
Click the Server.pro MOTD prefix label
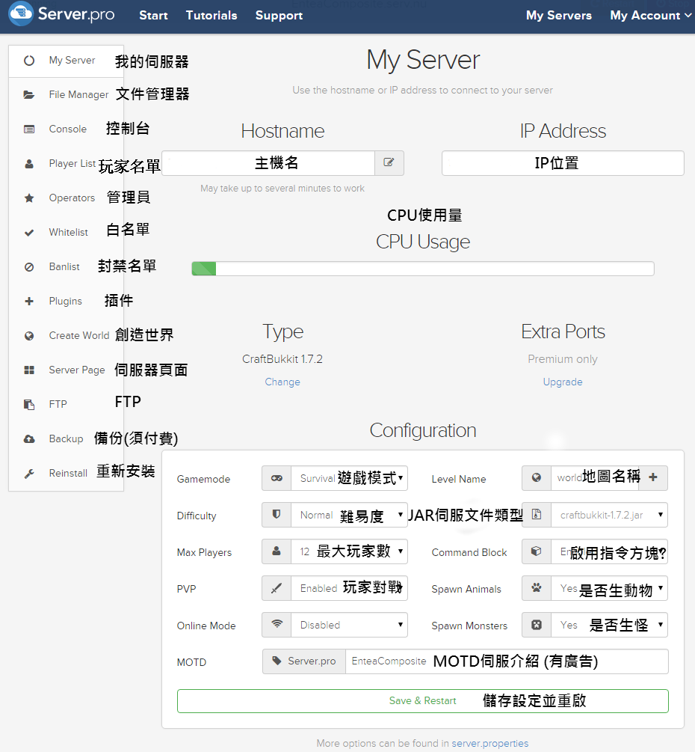[x=303, y=661]
